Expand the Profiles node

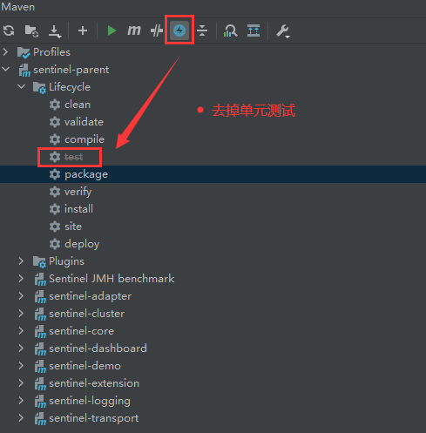click(x=5, y=52)
